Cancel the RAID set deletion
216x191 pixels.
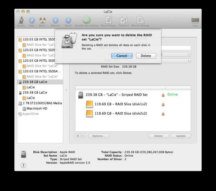[122, 56]
